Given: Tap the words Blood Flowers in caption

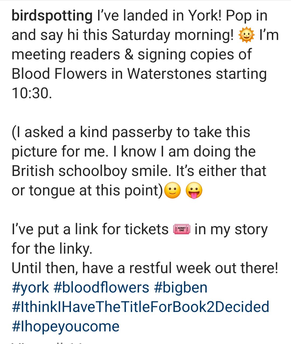Looking at the screenshot, I should click(x=59, y=74).
